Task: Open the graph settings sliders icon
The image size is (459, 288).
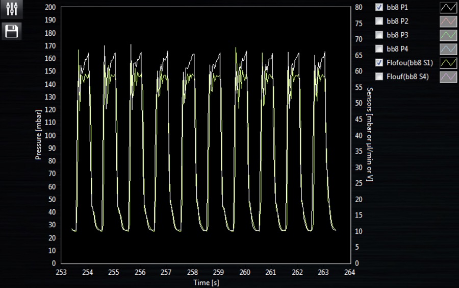Action: (11, 9)
